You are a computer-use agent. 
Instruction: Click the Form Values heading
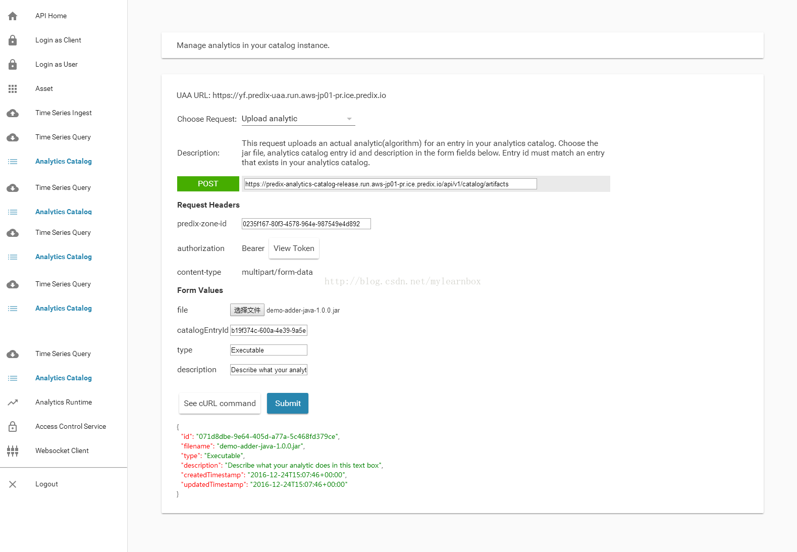click(200, 290)
